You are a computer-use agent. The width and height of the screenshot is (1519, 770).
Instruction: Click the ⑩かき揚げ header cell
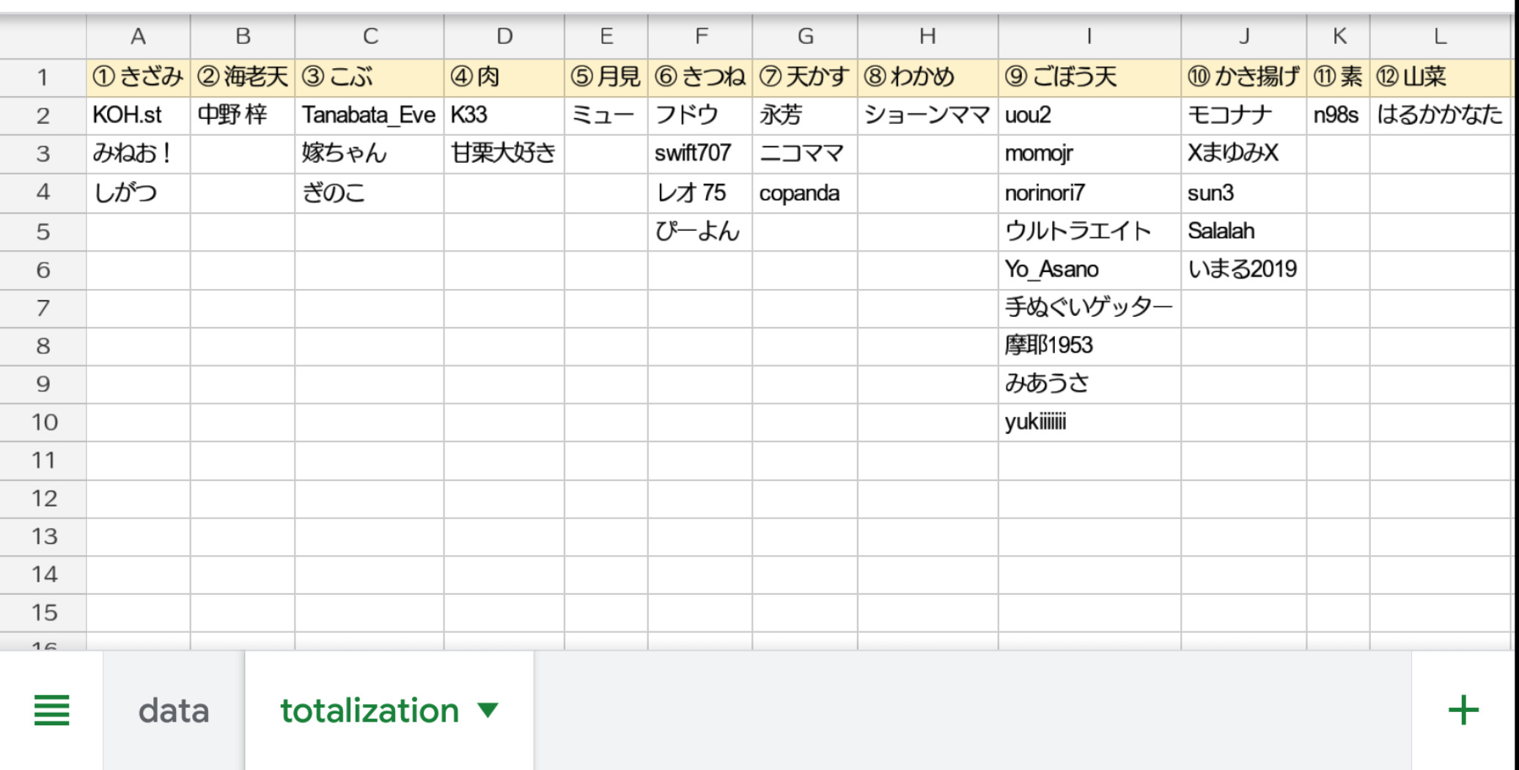coord(1243,77)
